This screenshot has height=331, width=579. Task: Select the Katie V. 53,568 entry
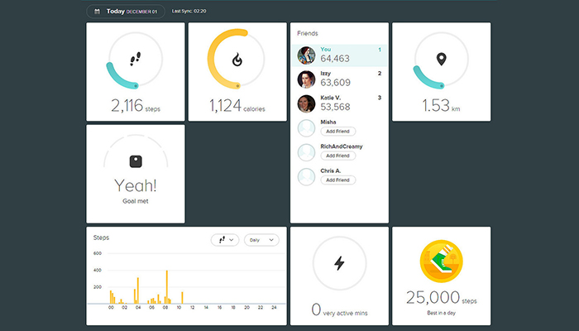(339, 103)
